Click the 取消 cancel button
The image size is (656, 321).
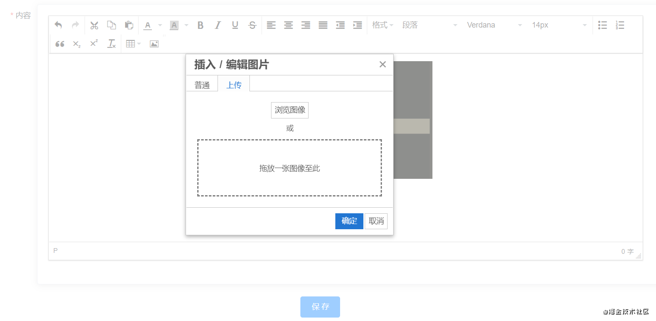click(376, 221)
